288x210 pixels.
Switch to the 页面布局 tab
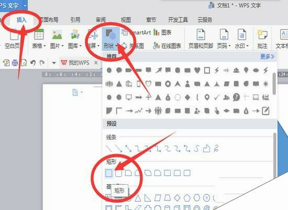click(x=49, y=20)
